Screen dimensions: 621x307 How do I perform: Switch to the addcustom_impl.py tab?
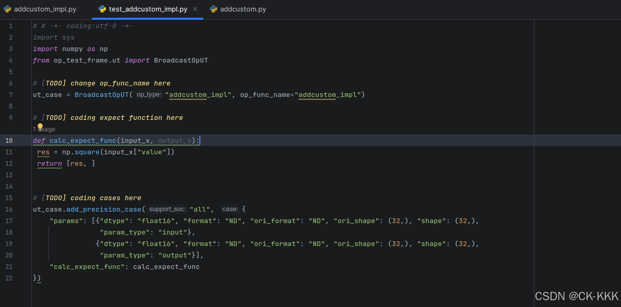coord(45,9)
